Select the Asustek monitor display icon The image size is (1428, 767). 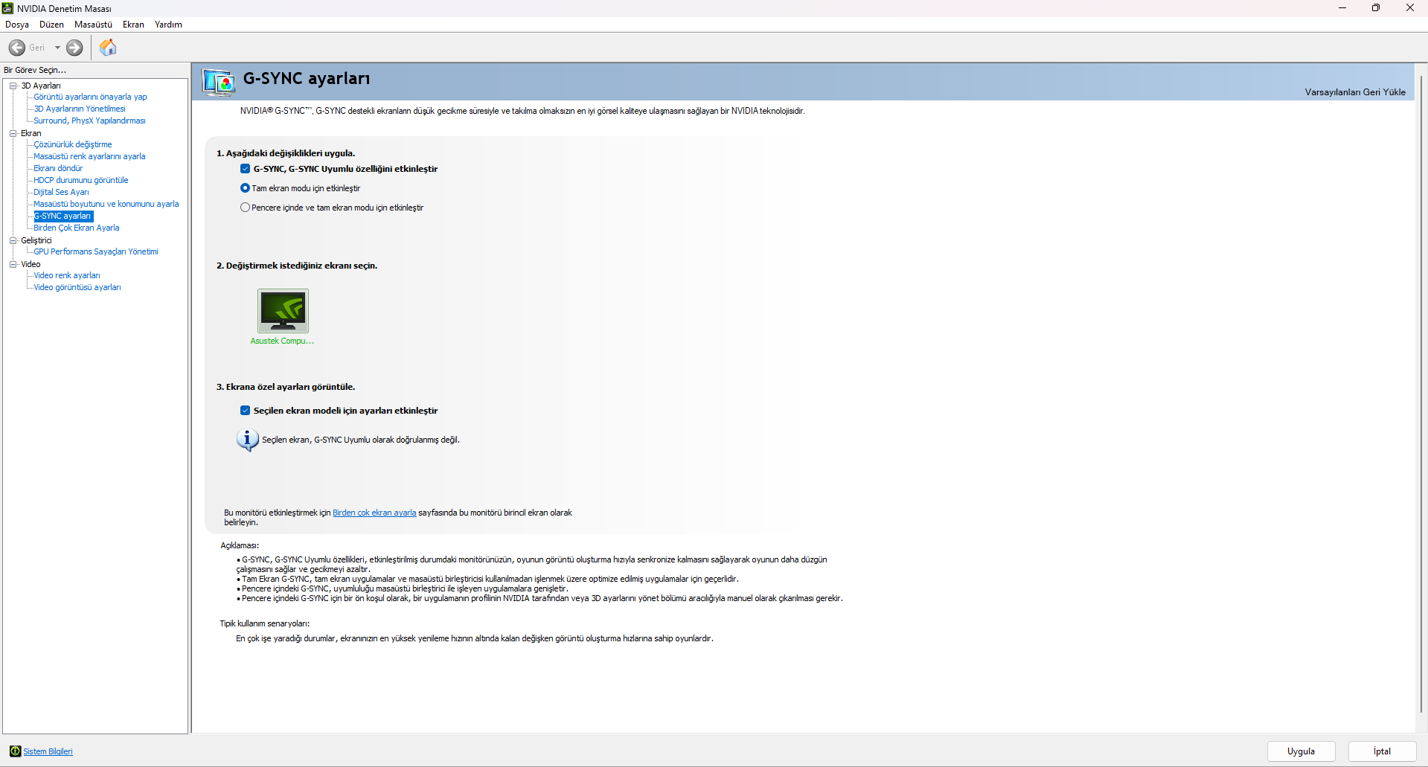coord(283,311)
